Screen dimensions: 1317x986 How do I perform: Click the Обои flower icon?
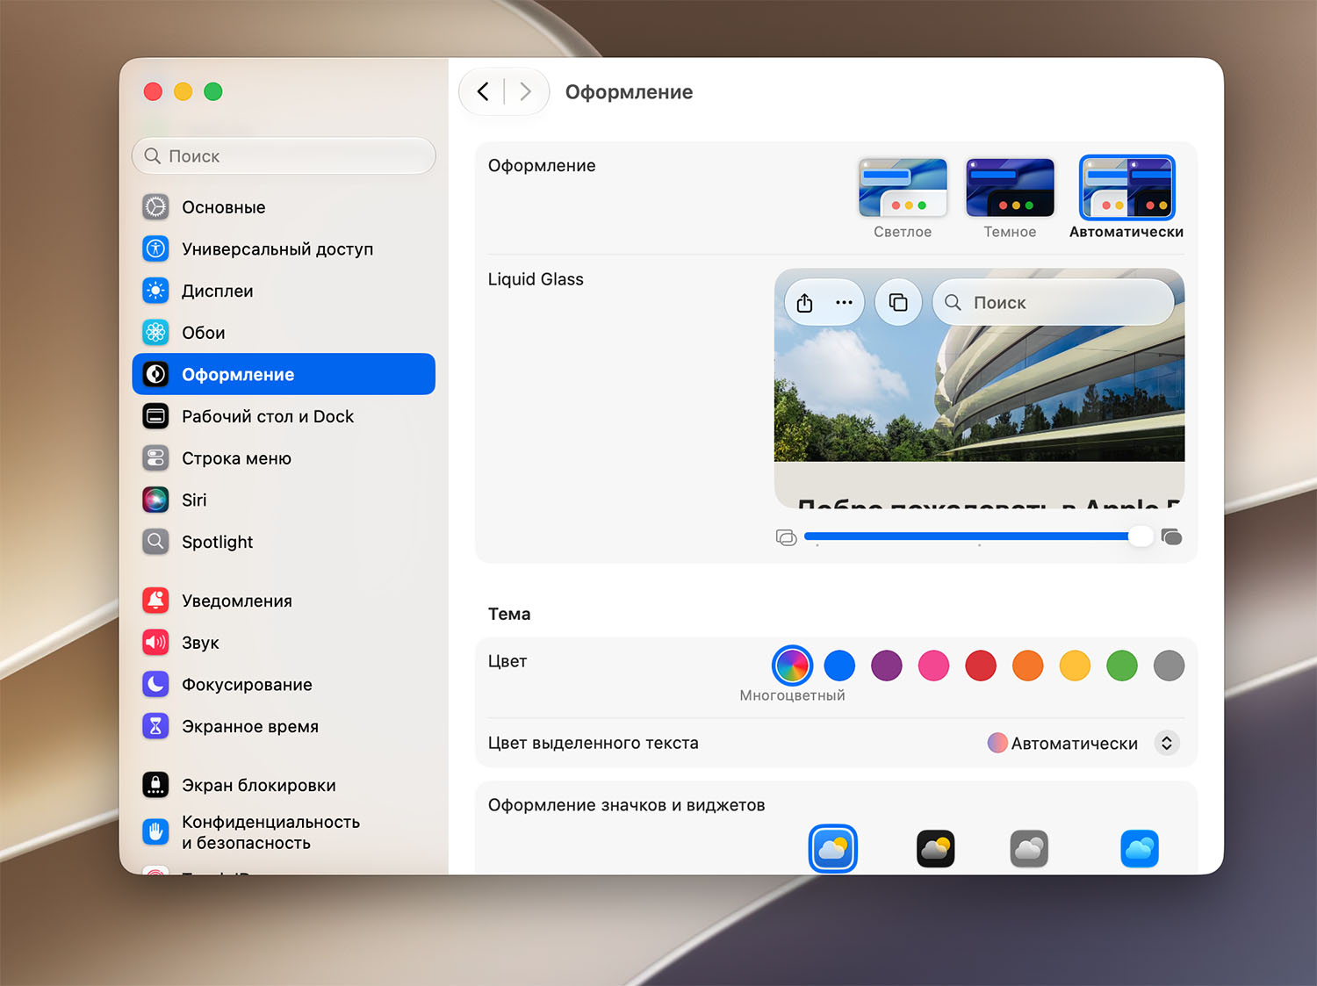click(155, 332)
